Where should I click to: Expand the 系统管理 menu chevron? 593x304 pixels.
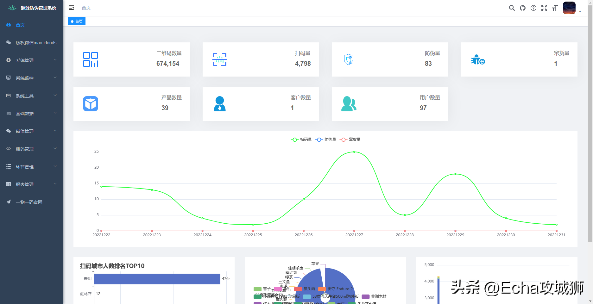tap(55, 60)
